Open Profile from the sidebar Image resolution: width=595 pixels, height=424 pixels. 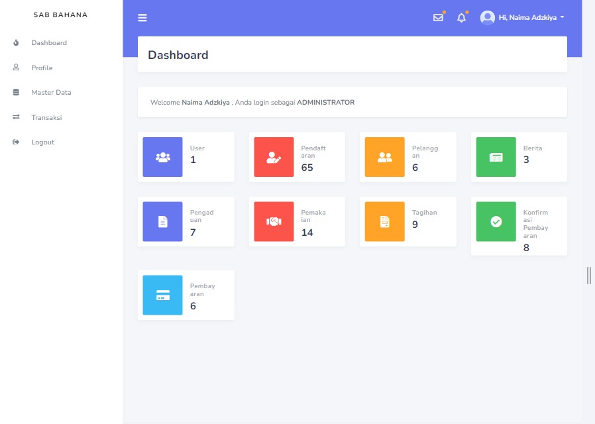[41, 68]
